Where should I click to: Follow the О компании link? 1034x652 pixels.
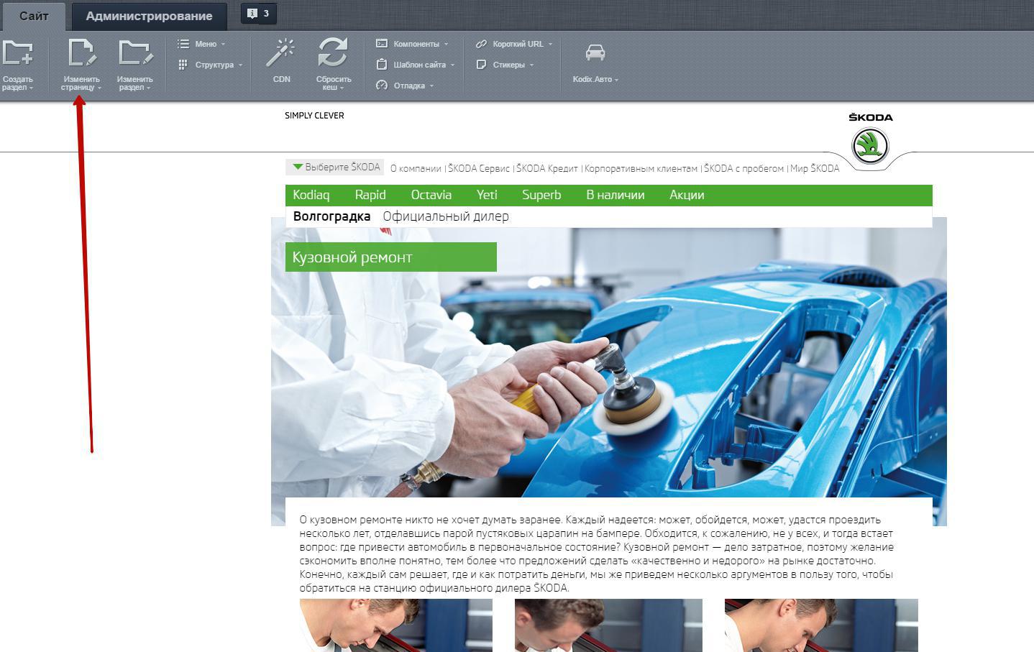click(416, 168)
